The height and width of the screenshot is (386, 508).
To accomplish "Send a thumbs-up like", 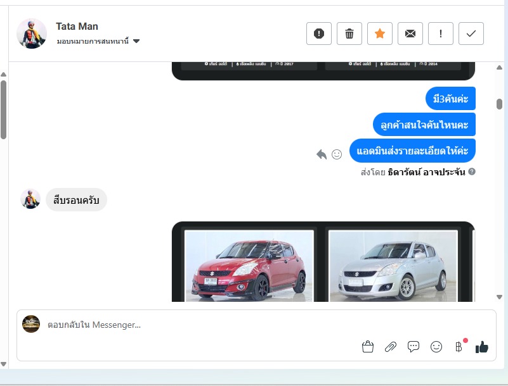I will tap(482, 347).
